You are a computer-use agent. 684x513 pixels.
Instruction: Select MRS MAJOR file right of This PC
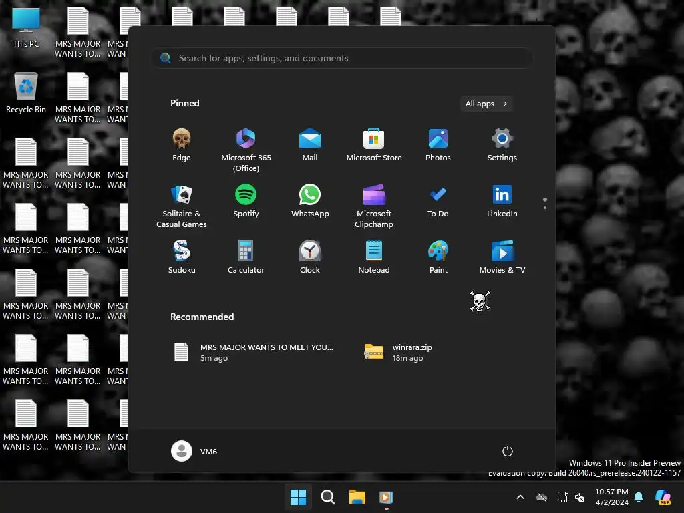coord(77,33)
